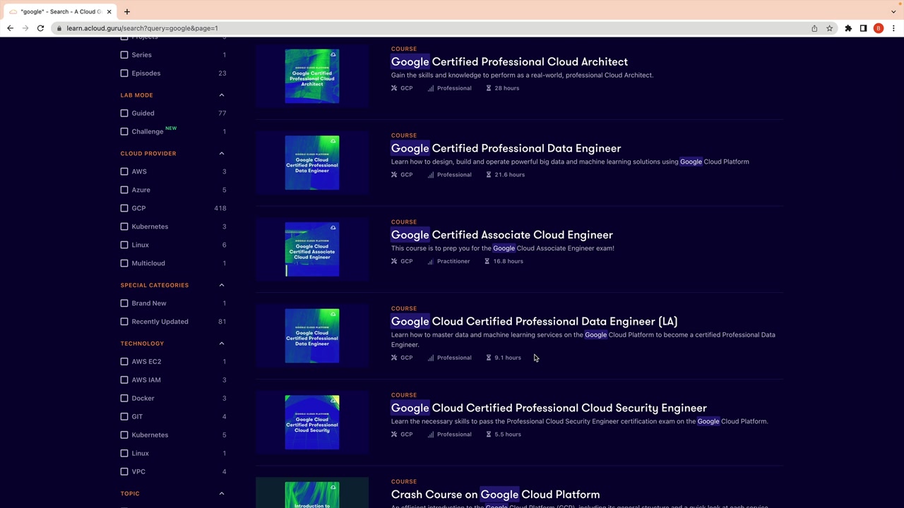This screenshot has width=904, height=508.
Task: Click the Associate Cloud Engineer course thumbnail
Action: [x=312, y=249]
